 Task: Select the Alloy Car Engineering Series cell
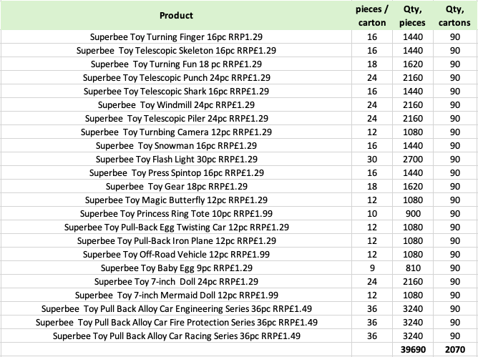click(x=176, y=309)
